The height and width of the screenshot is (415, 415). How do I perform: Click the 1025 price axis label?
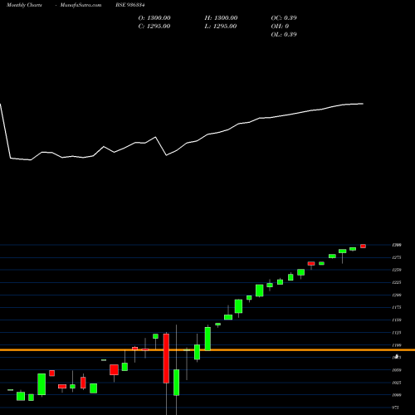coord(397,383)
